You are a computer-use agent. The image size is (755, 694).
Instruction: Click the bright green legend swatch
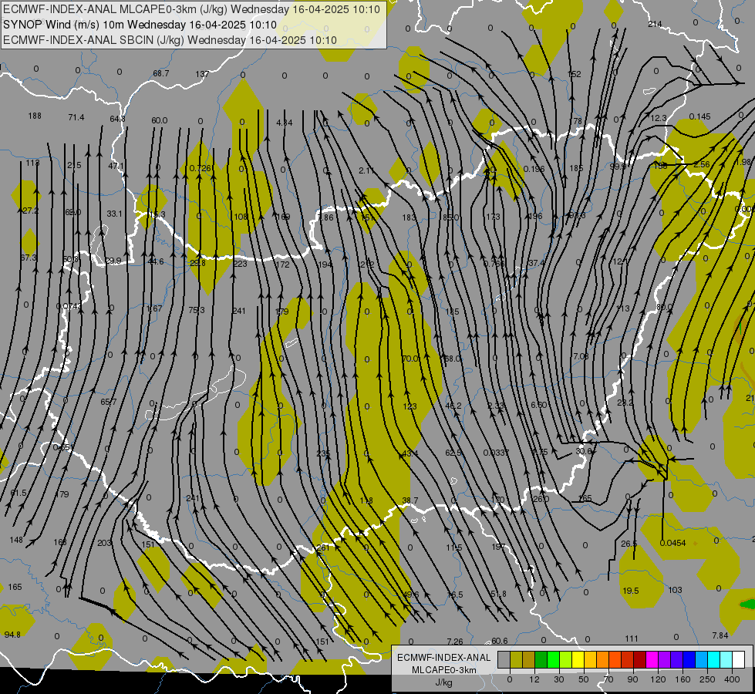tap(553, 659)
